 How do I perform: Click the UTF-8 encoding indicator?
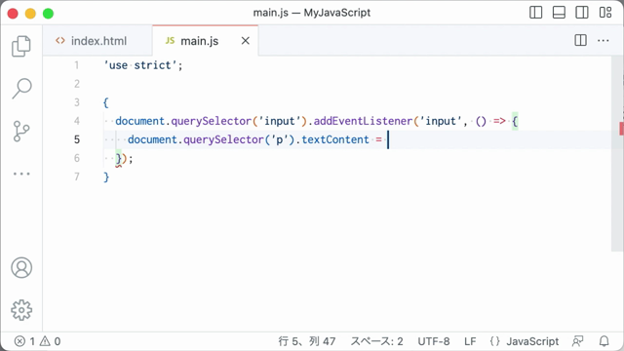(x=434, y=341)
